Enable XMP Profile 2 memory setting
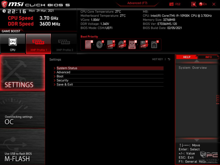The width and height of the screenshot is (220, 165). [64, 44]
